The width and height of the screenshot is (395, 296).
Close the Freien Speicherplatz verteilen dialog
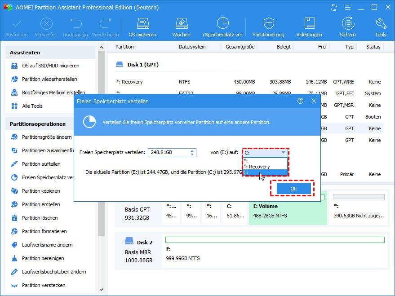(x=314, y=101)
